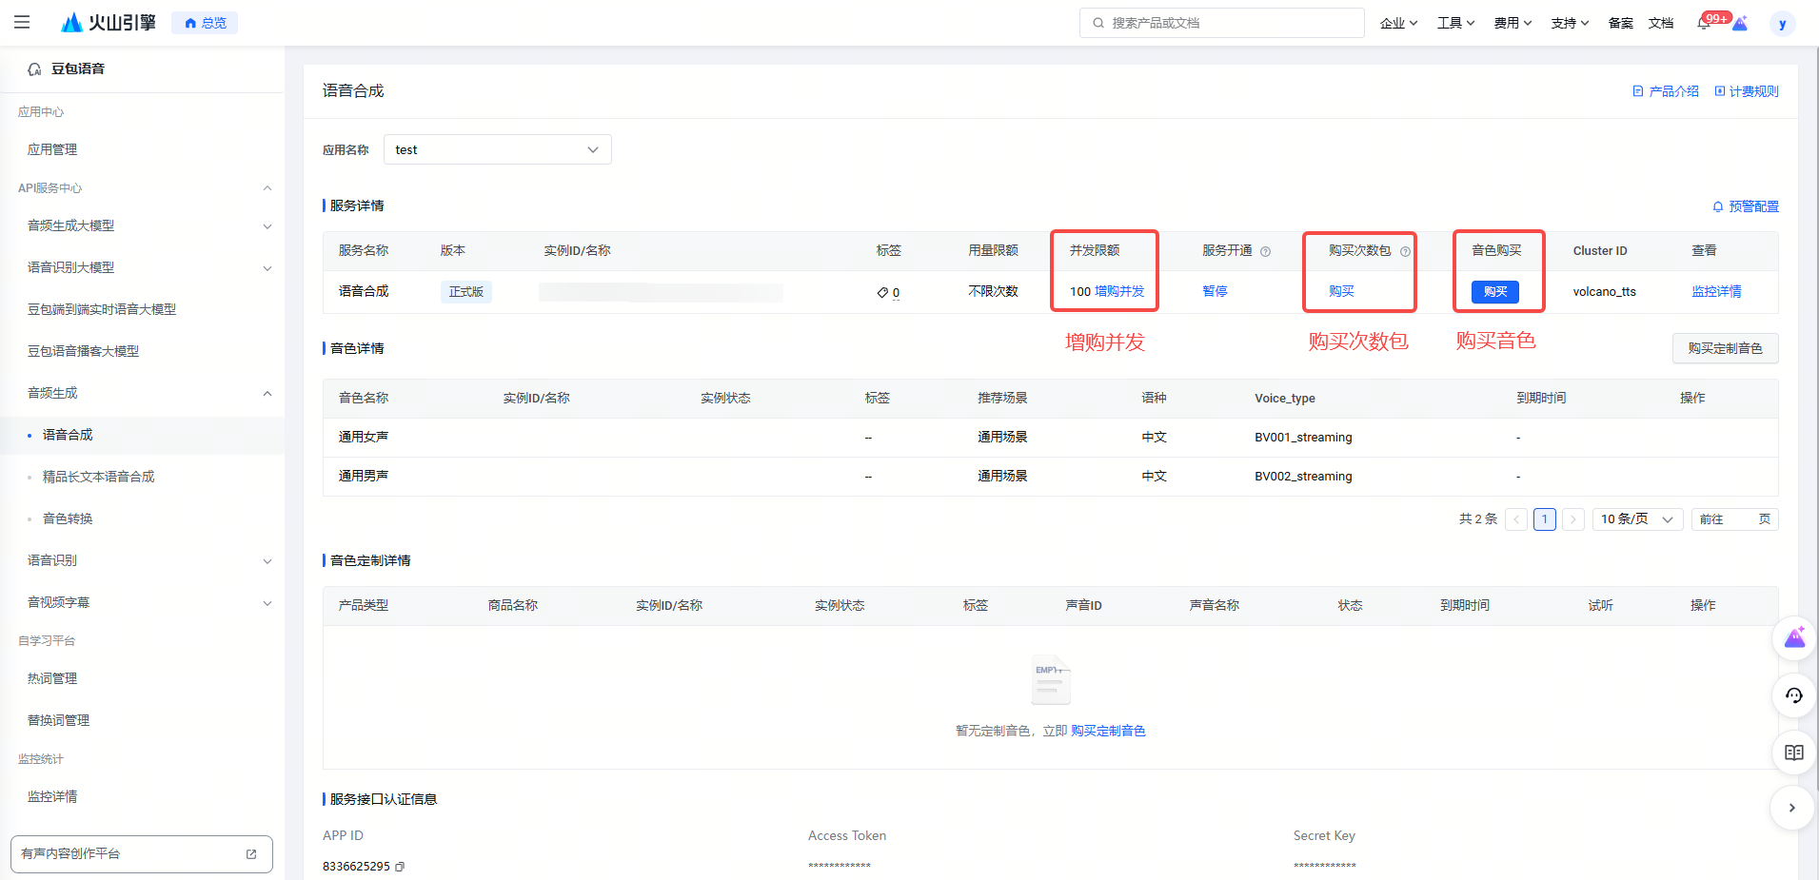Viewport: 1819px width, 880px height.
Task: Click the tag icon in service row
Action: click(882, 292)
